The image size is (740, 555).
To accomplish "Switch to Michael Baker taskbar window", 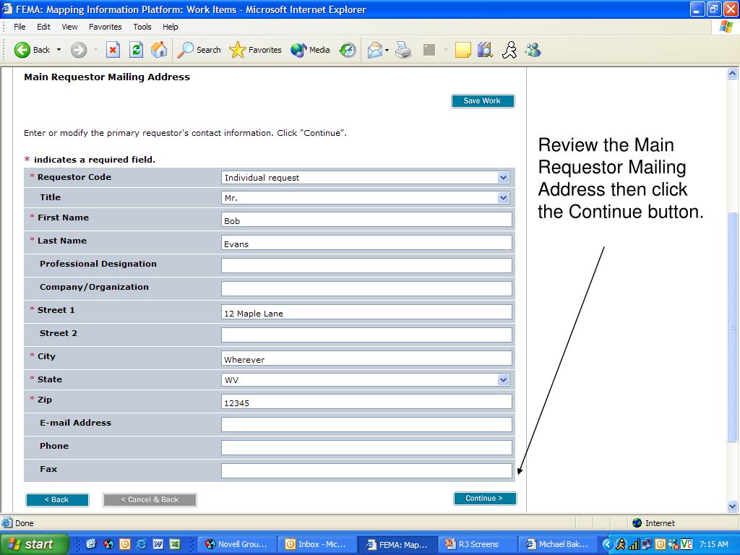I will (x=558, y=544).
